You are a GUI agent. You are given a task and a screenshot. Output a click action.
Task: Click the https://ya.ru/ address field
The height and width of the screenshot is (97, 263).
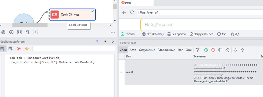tap(200, 13)
